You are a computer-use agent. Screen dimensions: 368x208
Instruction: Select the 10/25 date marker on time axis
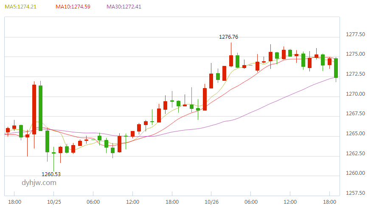(x=54, y=202)
